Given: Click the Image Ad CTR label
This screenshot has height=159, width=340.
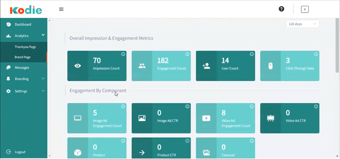Looking at the screenshot, I should [168, 121].
